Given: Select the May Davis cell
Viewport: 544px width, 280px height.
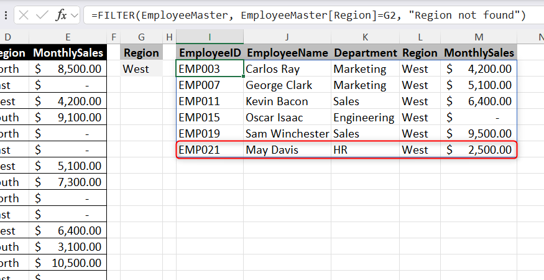Looking at the screenshot, I should coord(287,150).
